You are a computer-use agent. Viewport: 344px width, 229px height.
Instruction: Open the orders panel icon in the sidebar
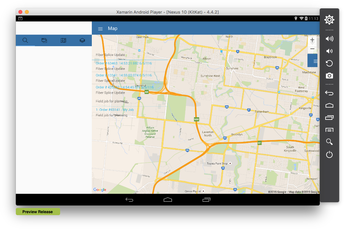[44, 40]
